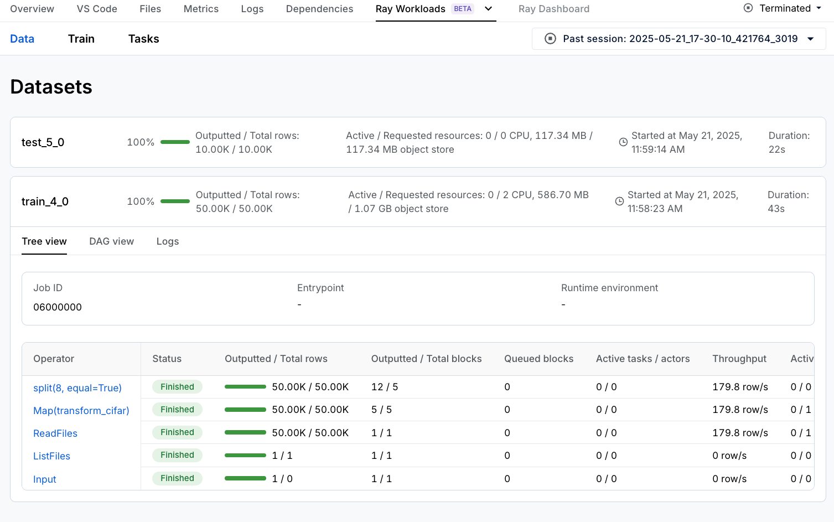Screen dimensions: 834x522
Task: Expand the Terminated status dropdown arrow
Action: 819,8
